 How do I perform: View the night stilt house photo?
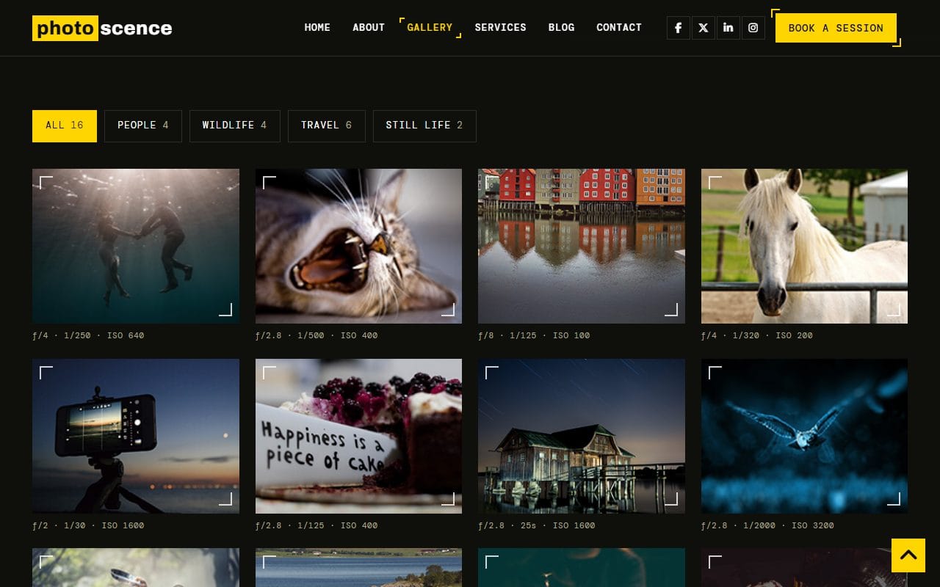pos(582,436)
